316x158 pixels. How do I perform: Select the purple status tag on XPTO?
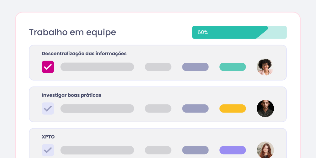coord(233,150)
